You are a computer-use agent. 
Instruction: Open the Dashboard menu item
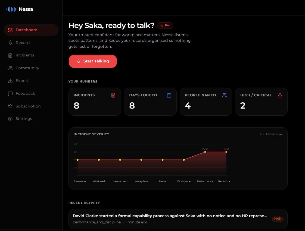31,30
